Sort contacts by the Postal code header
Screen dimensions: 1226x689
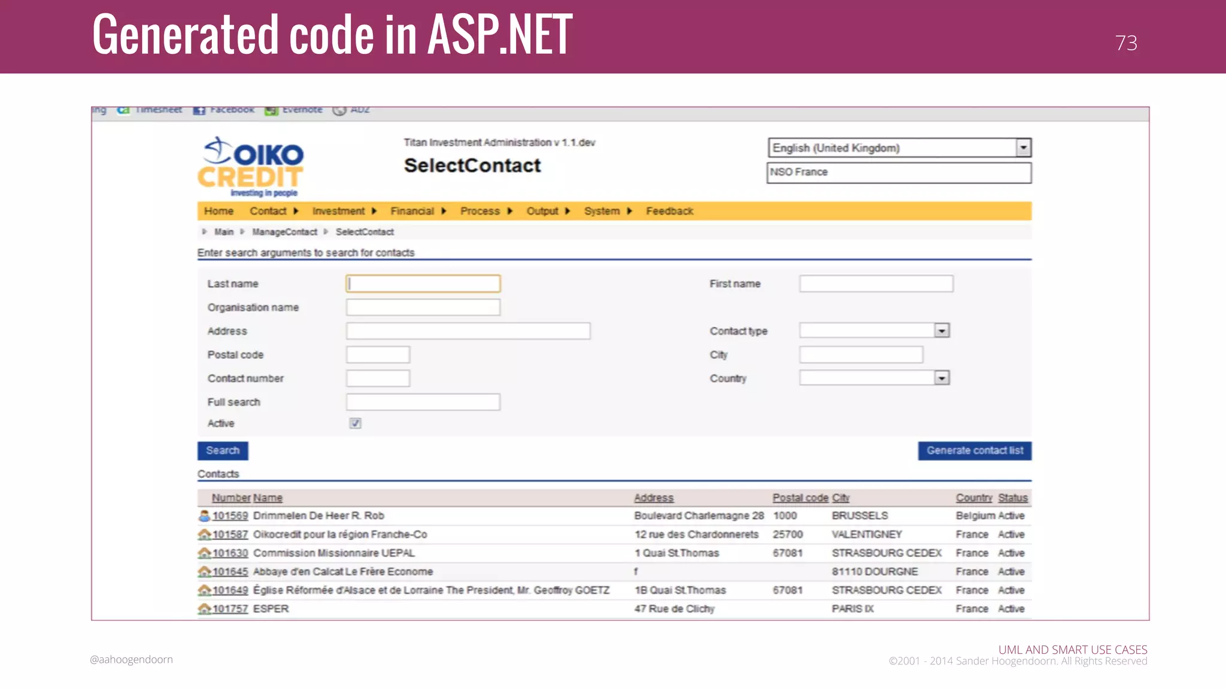click(x=800, y=498)
